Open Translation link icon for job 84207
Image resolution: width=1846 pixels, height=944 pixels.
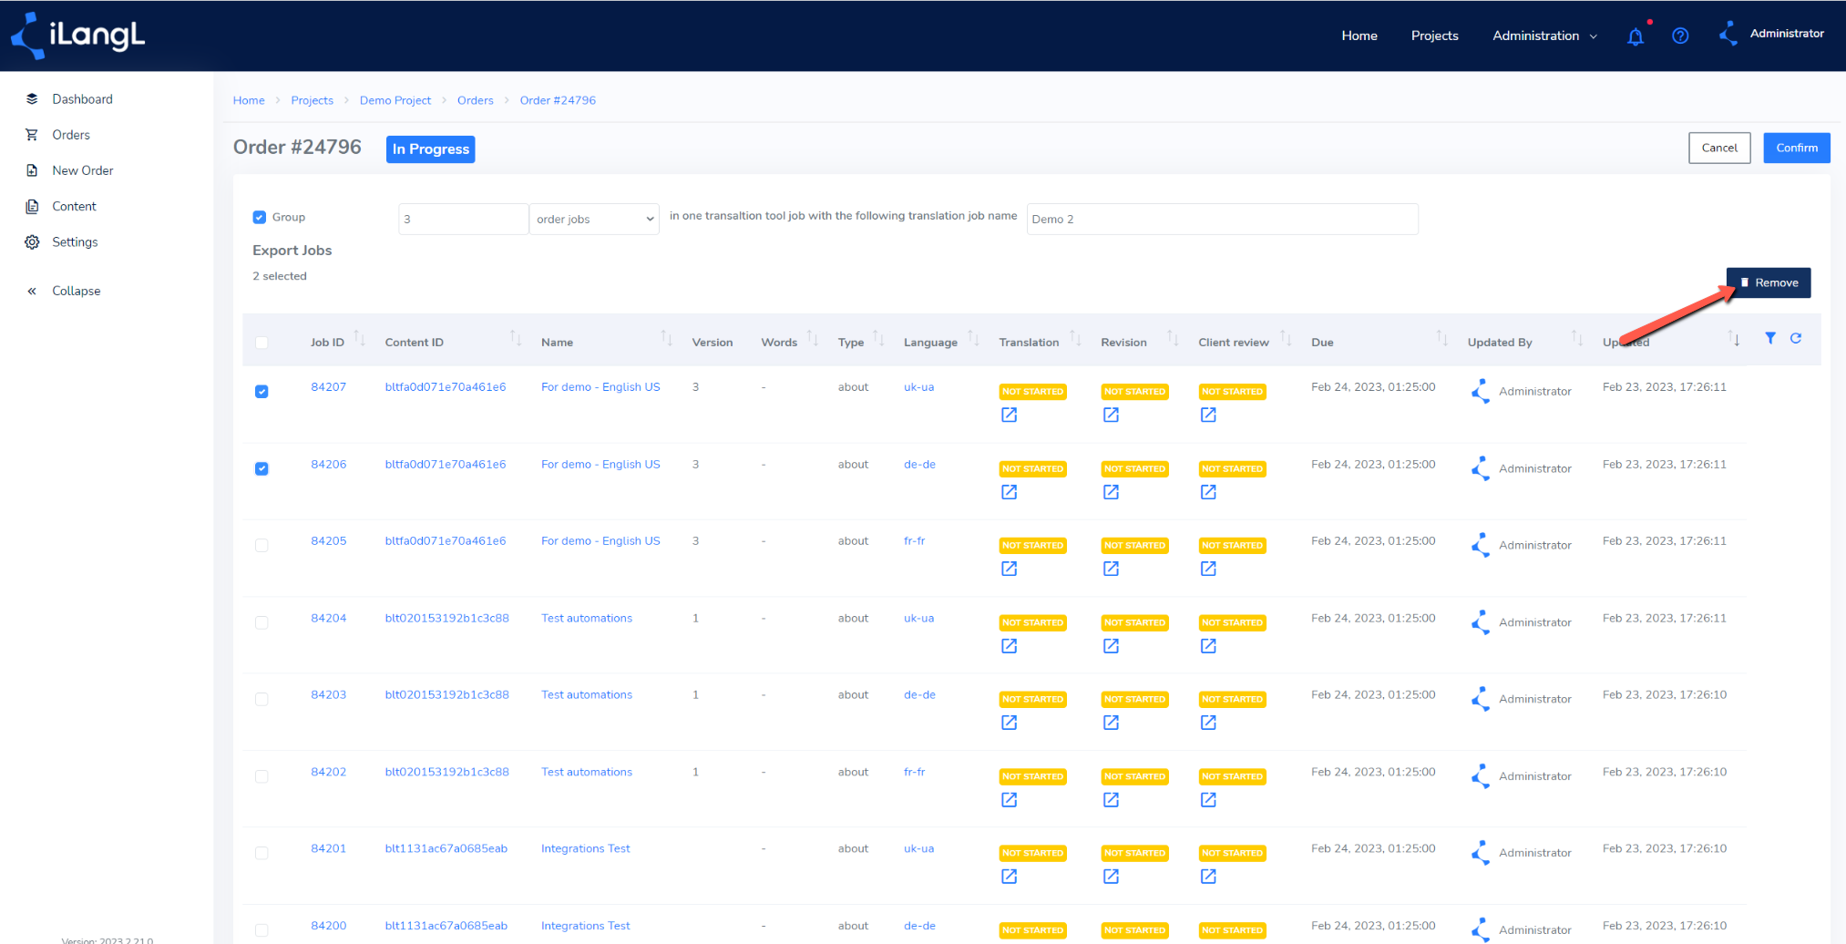tap(1009, 415)
